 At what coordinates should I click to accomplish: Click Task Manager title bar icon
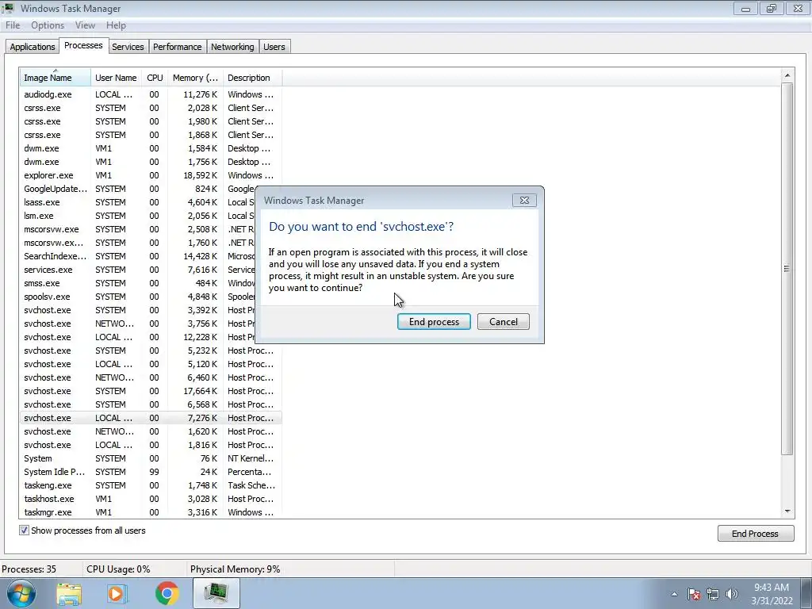point(8,8)
